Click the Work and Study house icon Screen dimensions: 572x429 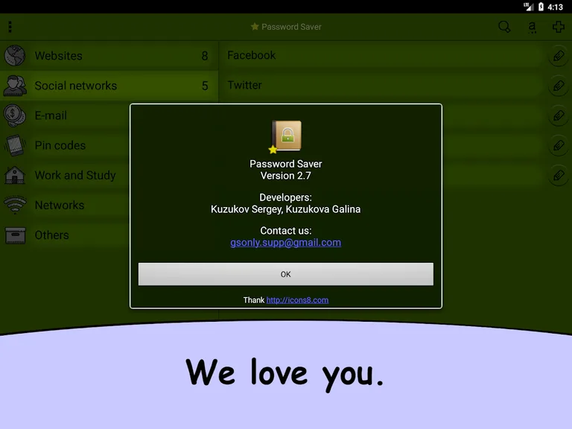[15, 175]
